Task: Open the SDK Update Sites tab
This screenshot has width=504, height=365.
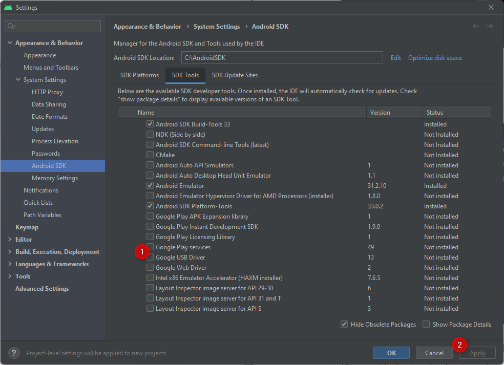Action: tap(235, 75)
